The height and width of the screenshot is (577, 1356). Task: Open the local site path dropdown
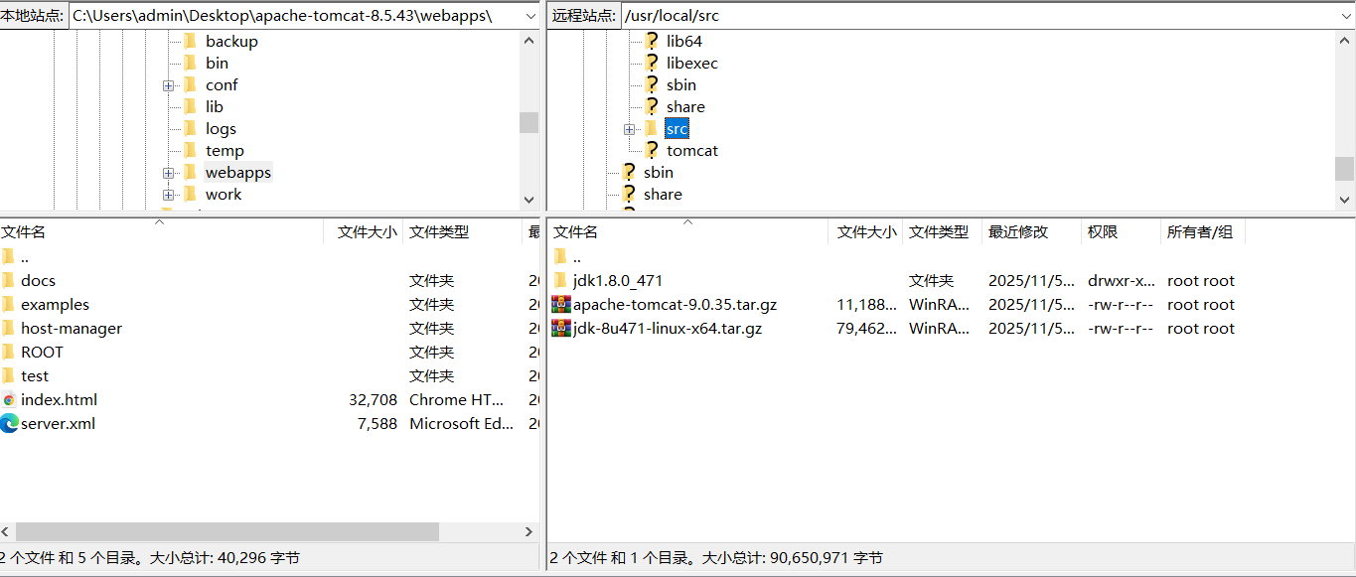coord(529,16)
